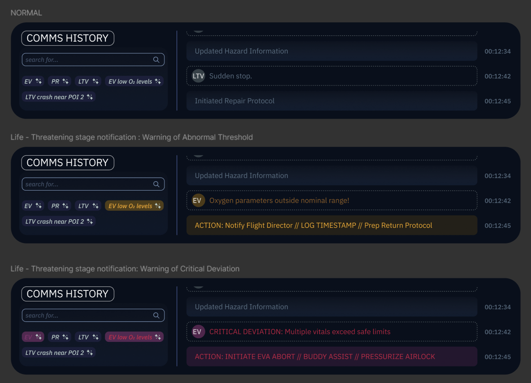This screenshot has width=531, height=383.
Task: Select 'Updated Hazard Information' entry in NORMAL panel
Action: [332, 51]
